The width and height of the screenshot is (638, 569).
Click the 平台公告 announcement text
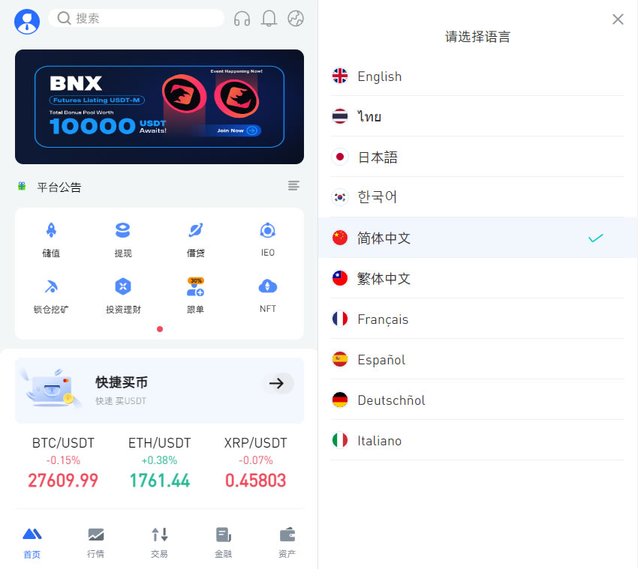59,187
